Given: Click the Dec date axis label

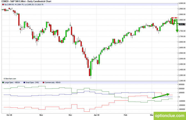Looking at the screenshot, I should pos(70,115).
